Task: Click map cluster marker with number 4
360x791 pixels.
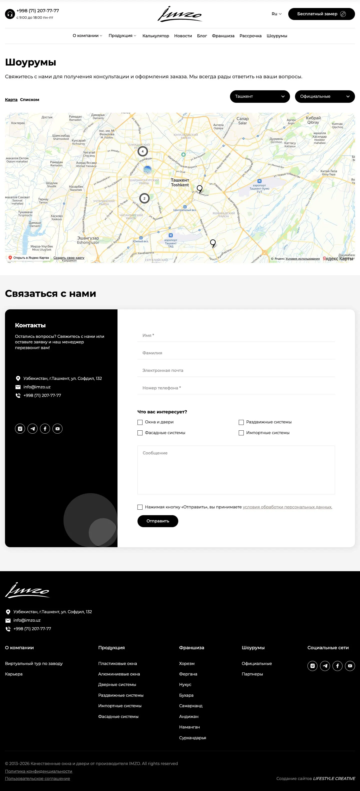Action: [x=142, y=151]
